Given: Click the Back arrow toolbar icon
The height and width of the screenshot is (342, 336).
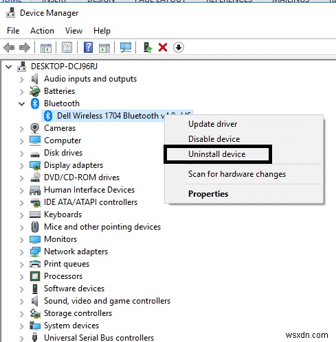Looking at the screenshot, I should coord(9,48).
